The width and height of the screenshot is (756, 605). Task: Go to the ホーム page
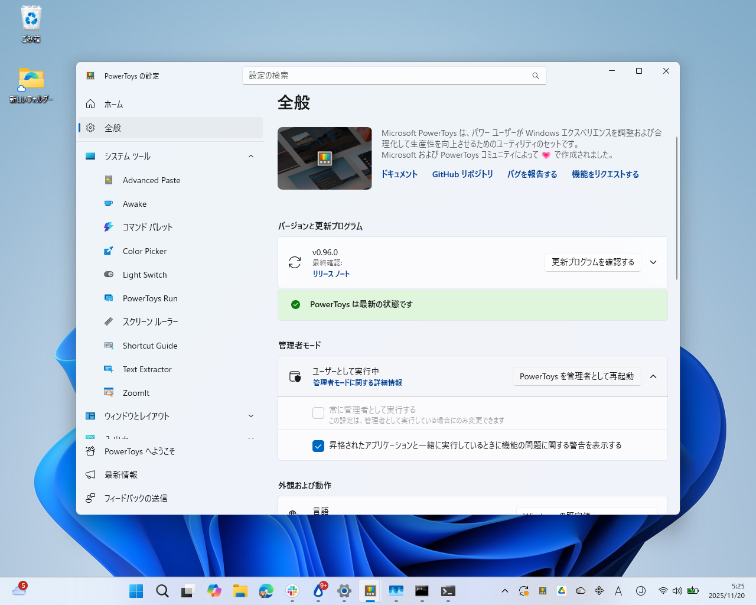(x=113, y=104)
